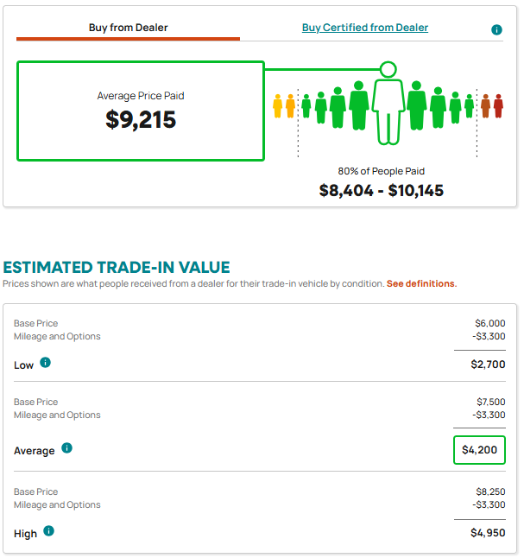Image resolution: width=524 pixels, height=558 pixels.
Task: Open the info icon next to Low
Action: coord(45,363)
